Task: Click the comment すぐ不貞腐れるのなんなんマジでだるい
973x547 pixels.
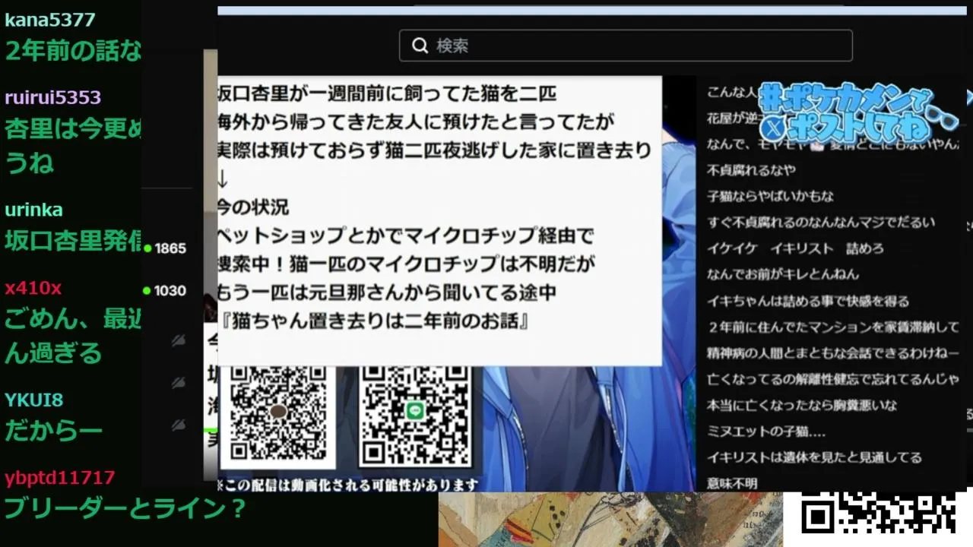Action: click(x=821, y=223)
